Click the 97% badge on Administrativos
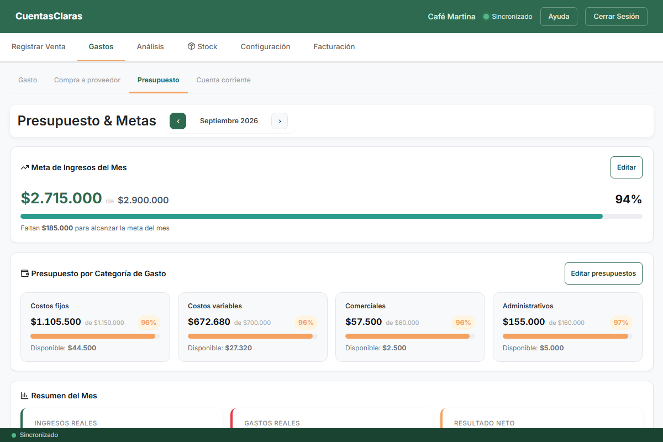The image size is (663, 442). [x=621, y=323]
